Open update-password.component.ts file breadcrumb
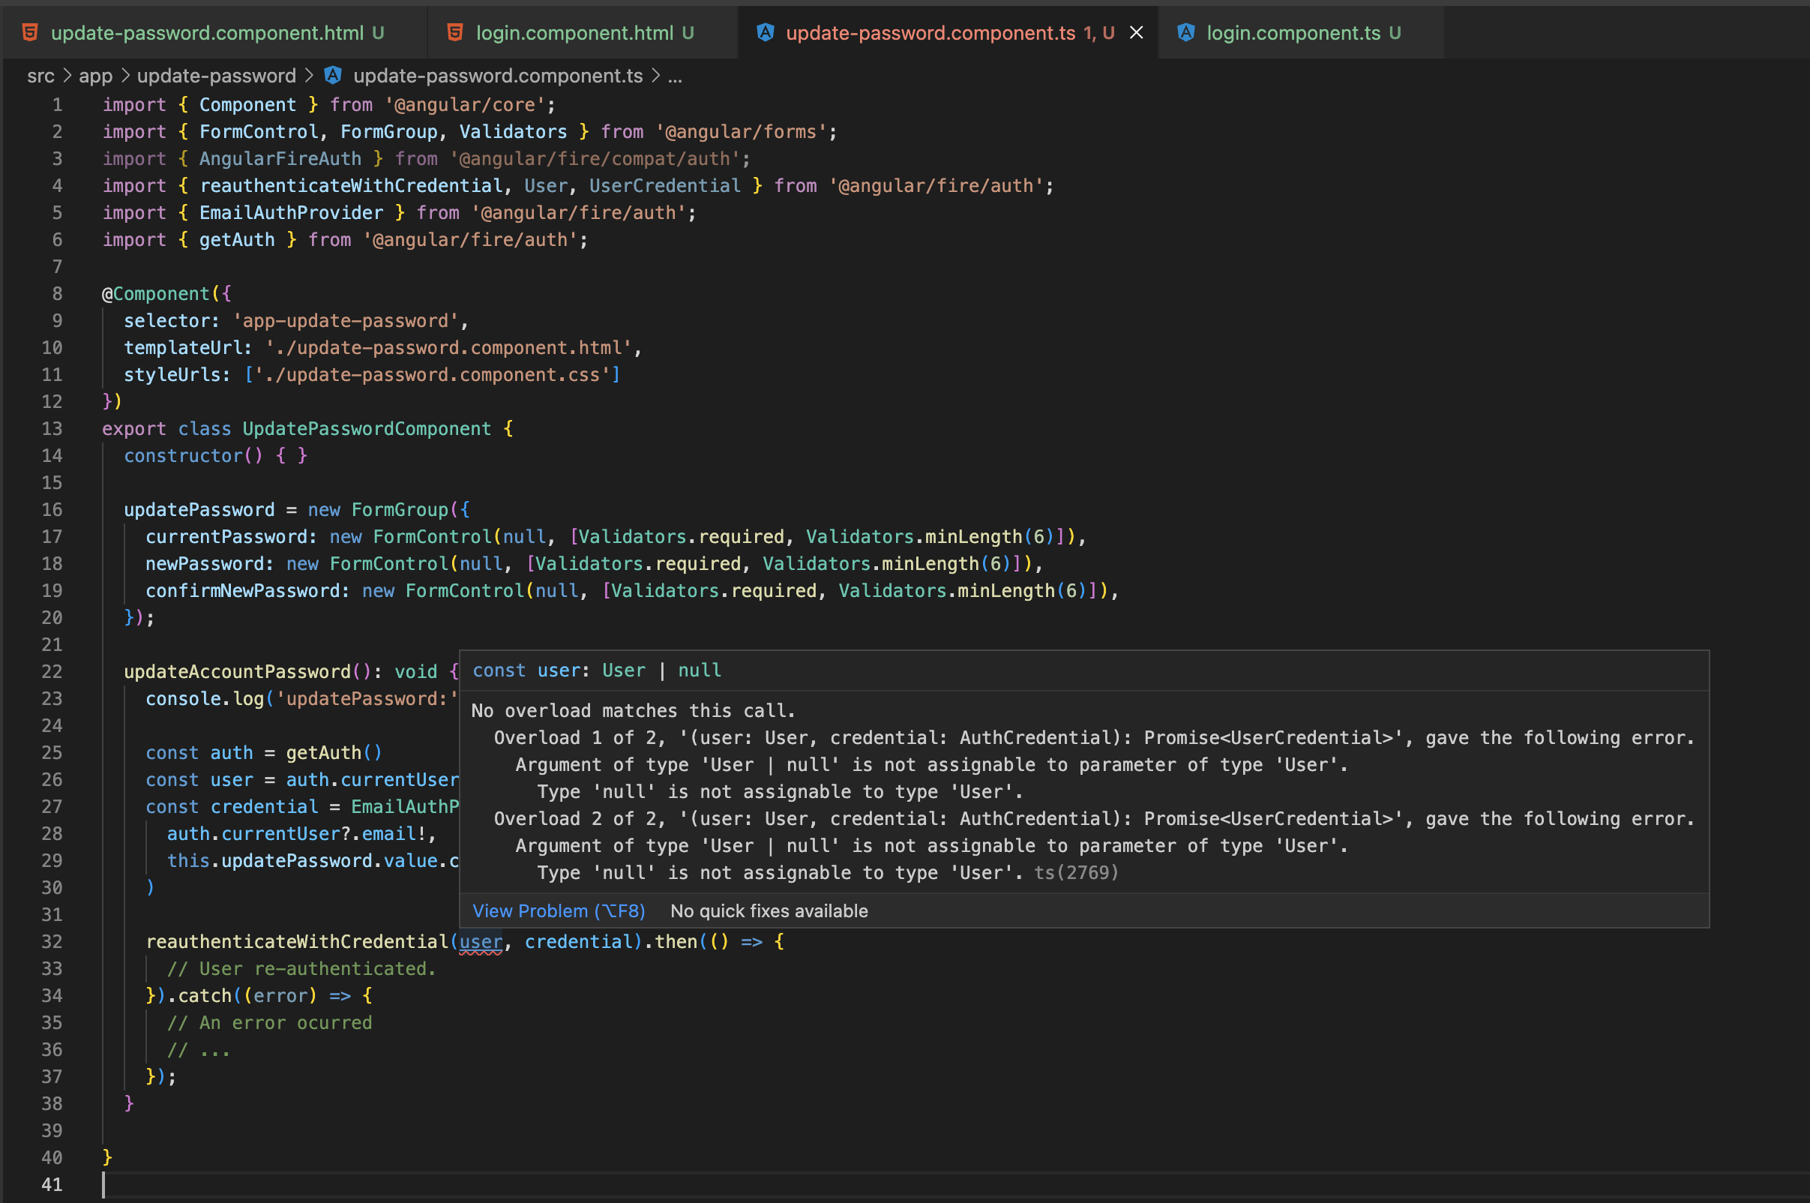The image size is (1810, 1203). pyautogui.click(x=498, y=76)
